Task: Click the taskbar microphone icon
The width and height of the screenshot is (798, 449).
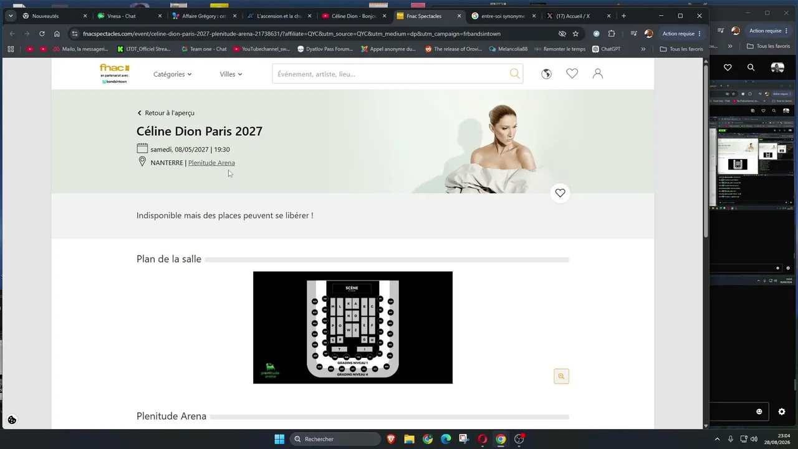Action: (x=731, y=439)
